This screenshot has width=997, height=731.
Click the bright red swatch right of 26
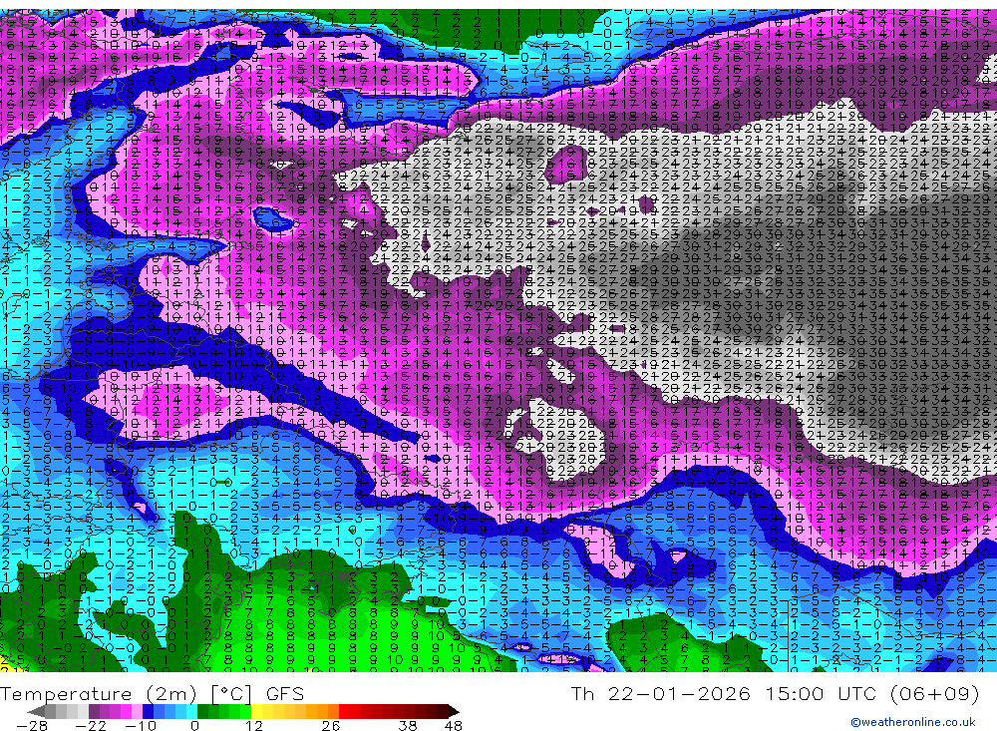344,711
